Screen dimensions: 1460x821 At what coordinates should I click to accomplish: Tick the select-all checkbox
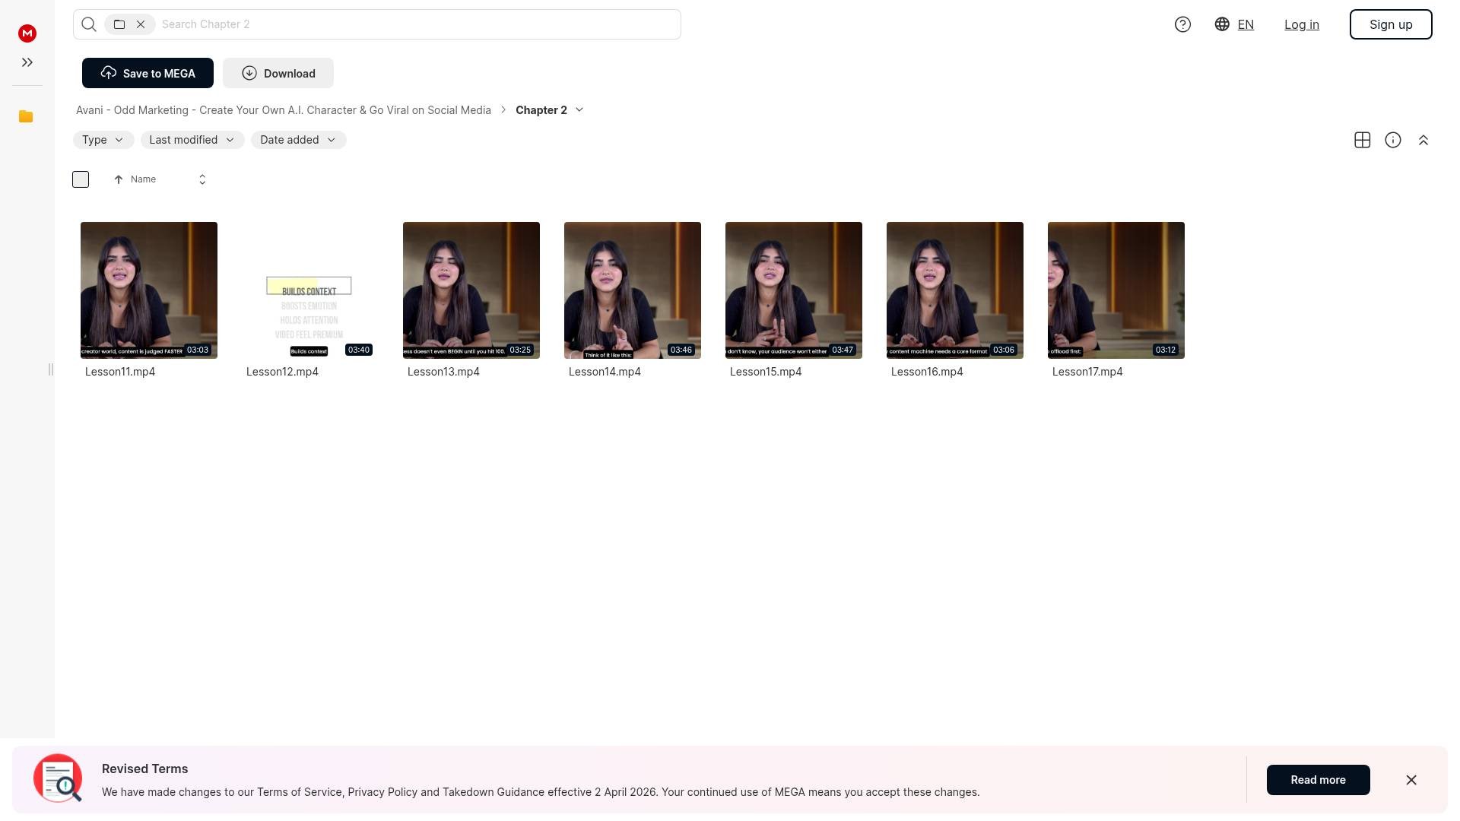pyautogui.click(x=81, y=179)
